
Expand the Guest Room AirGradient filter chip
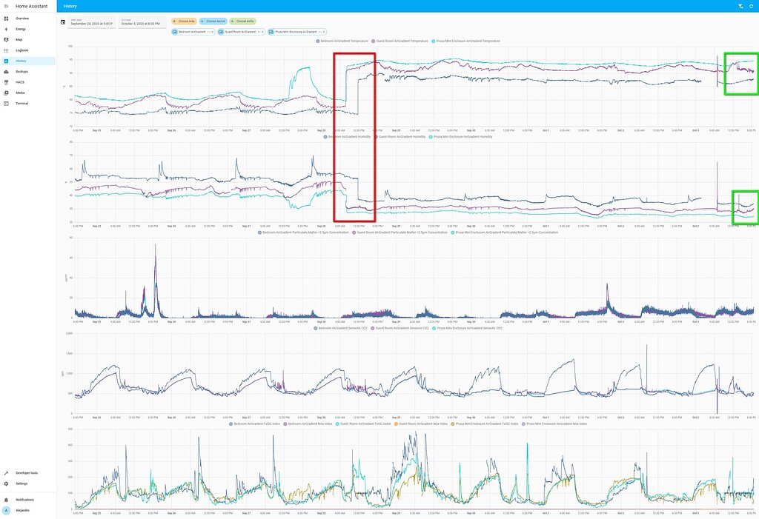coord(259,31)
